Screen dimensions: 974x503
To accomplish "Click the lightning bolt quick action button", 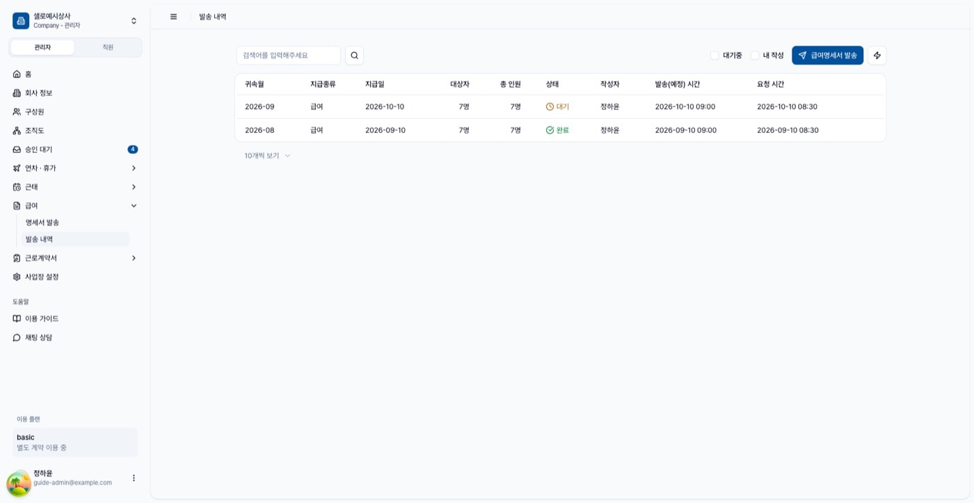I will click(877, 56).
